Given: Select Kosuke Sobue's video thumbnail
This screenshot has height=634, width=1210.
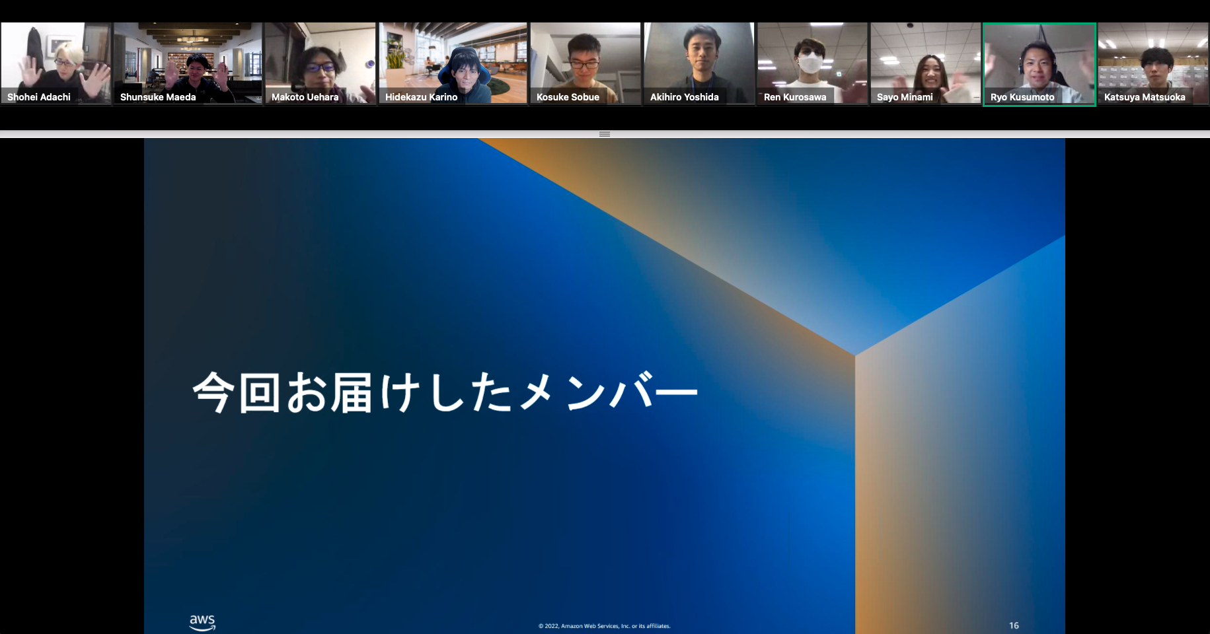Looking at the screenshot, I should click(x=586, y=63).
